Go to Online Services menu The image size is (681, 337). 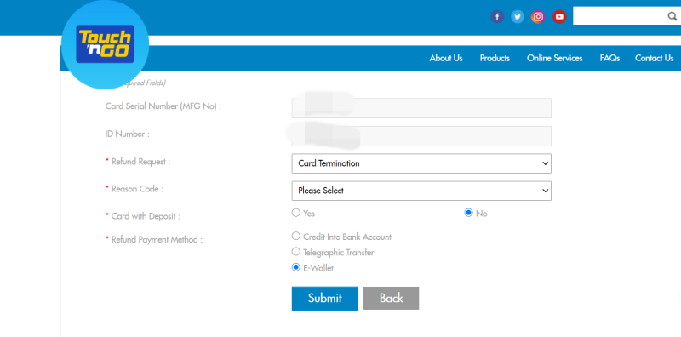555,58
